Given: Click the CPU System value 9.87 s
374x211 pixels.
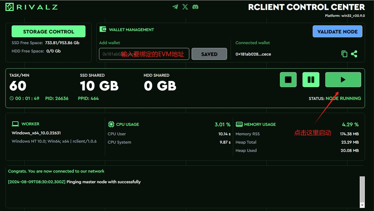Looking at the screenshot, I should click(225, 142).
